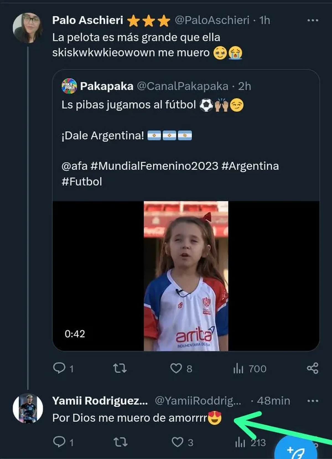Retweet Yamii Rodriguez's reply
332x459 pixels.
click(120, 442)
